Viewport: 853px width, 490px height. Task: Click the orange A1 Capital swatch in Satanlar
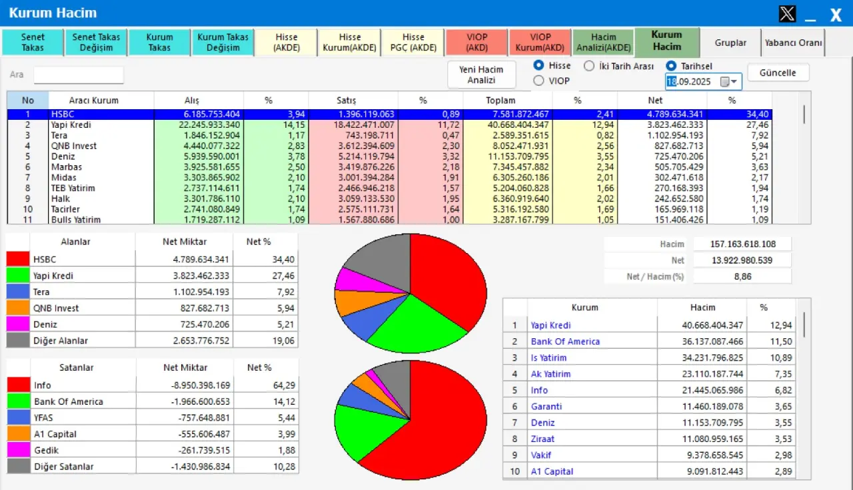(x=17, y=434)
